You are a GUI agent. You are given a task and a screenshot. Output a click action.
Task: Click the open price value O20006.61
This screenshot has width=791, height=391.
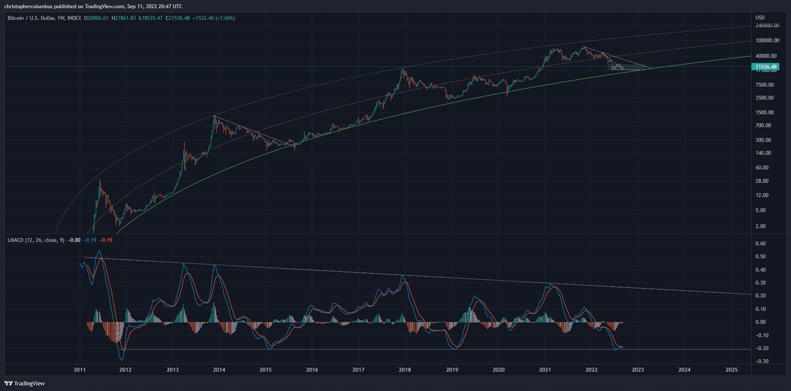[x=96, y=18]
